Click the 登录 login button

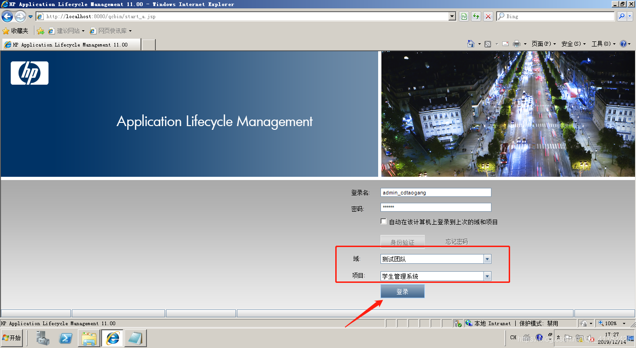402,291
